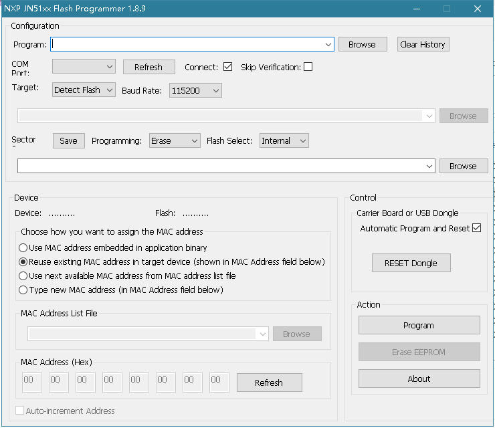Viewport: 495px width, 428px height.
Task: Toggle Automatic Program and Reset checkbox
Action: click(476, 228)
